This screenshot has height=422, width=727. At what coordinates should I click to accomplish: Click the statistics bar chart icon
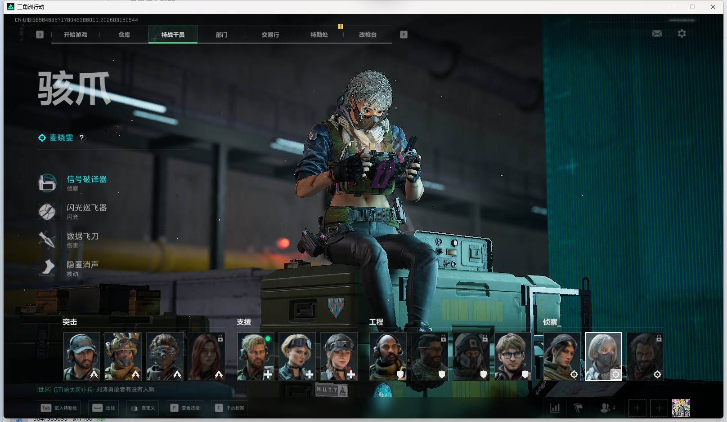coord(555,408)
